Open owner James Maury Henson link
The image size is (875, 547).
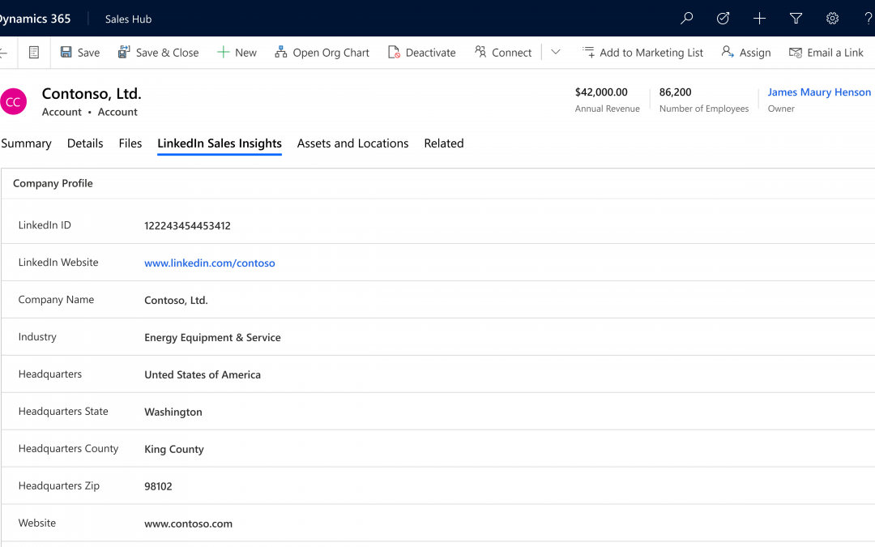[818, 92]
